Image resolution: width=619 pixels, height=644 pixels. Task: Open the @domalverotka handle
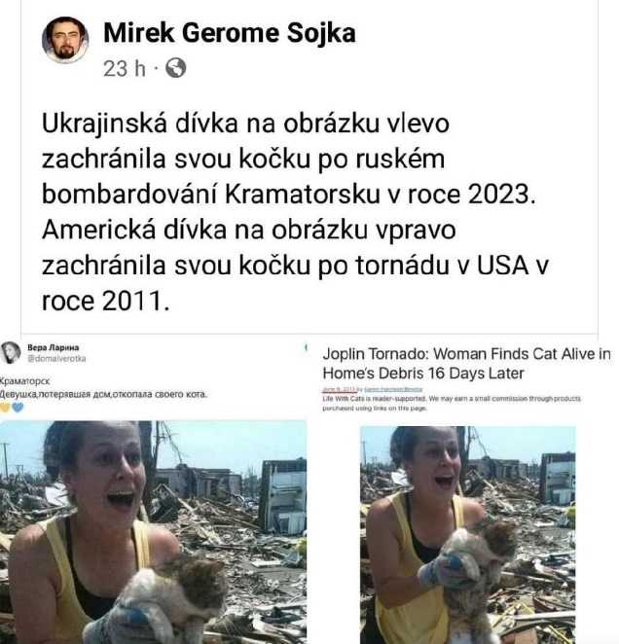(x=56, y=359)
